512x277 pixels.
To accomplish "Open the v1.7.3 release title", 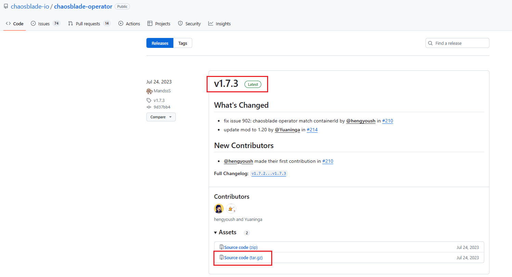I will 226,84.
